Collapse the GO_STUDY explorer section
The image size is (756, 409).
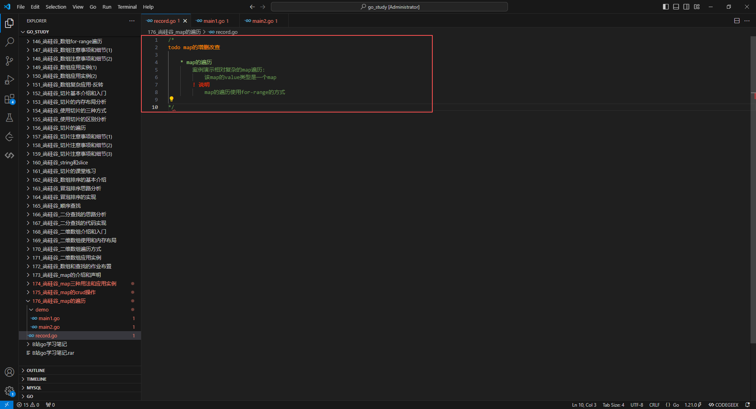80,32
